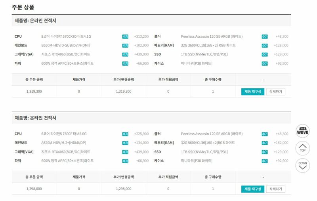Click 제품 재구성 for the 1,319,300 order
317x201 pixels.
pos(253,92)
